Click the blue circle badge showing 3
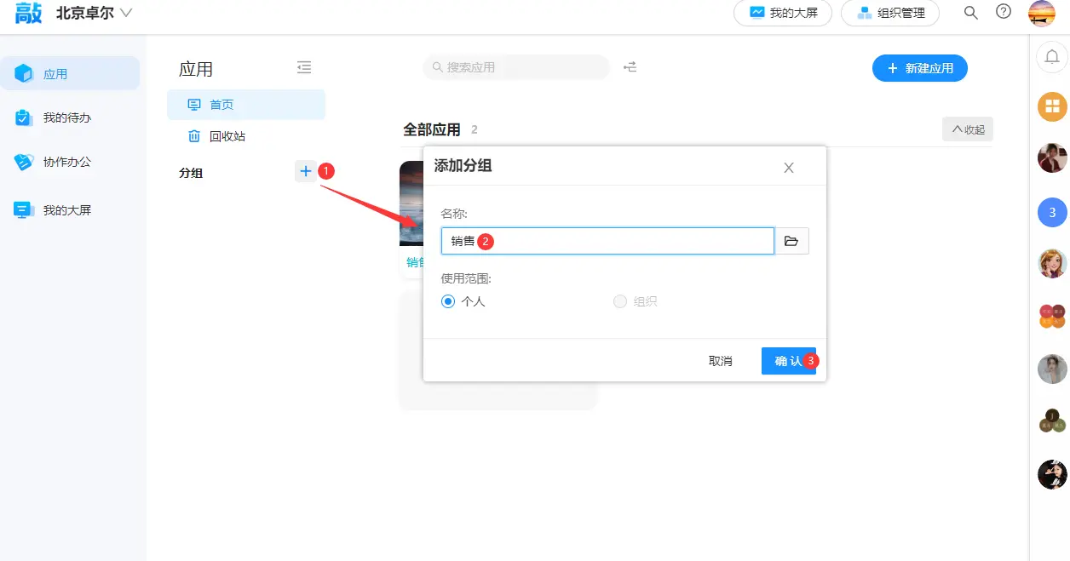Viewport: 1070px width, 561px height. click(x=1052, y=212)
